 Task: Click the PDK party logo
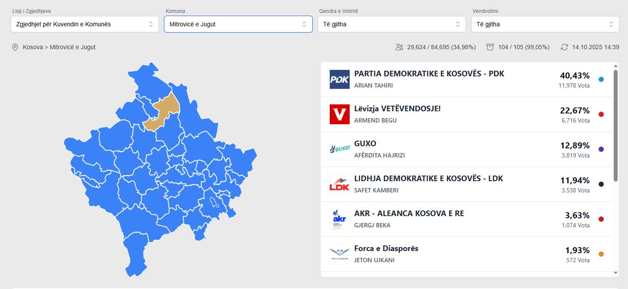point(339,79)
